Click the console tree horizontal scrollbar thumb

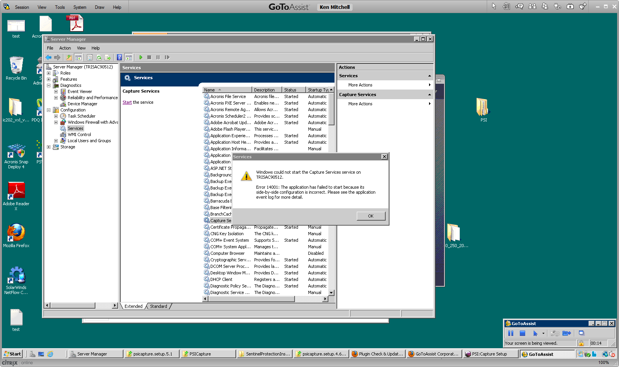73,305
